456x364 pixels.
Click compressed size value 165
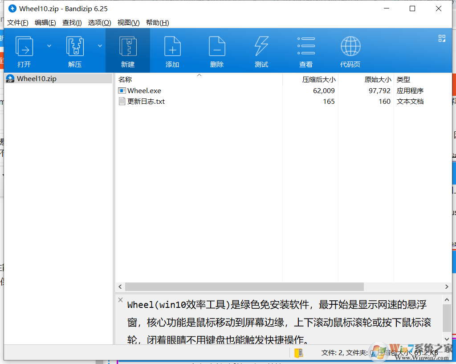coord(329,102)
